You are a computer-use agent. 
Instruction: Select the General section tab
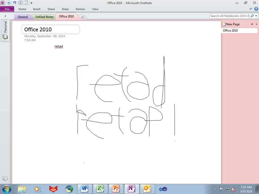click(23, 17)
